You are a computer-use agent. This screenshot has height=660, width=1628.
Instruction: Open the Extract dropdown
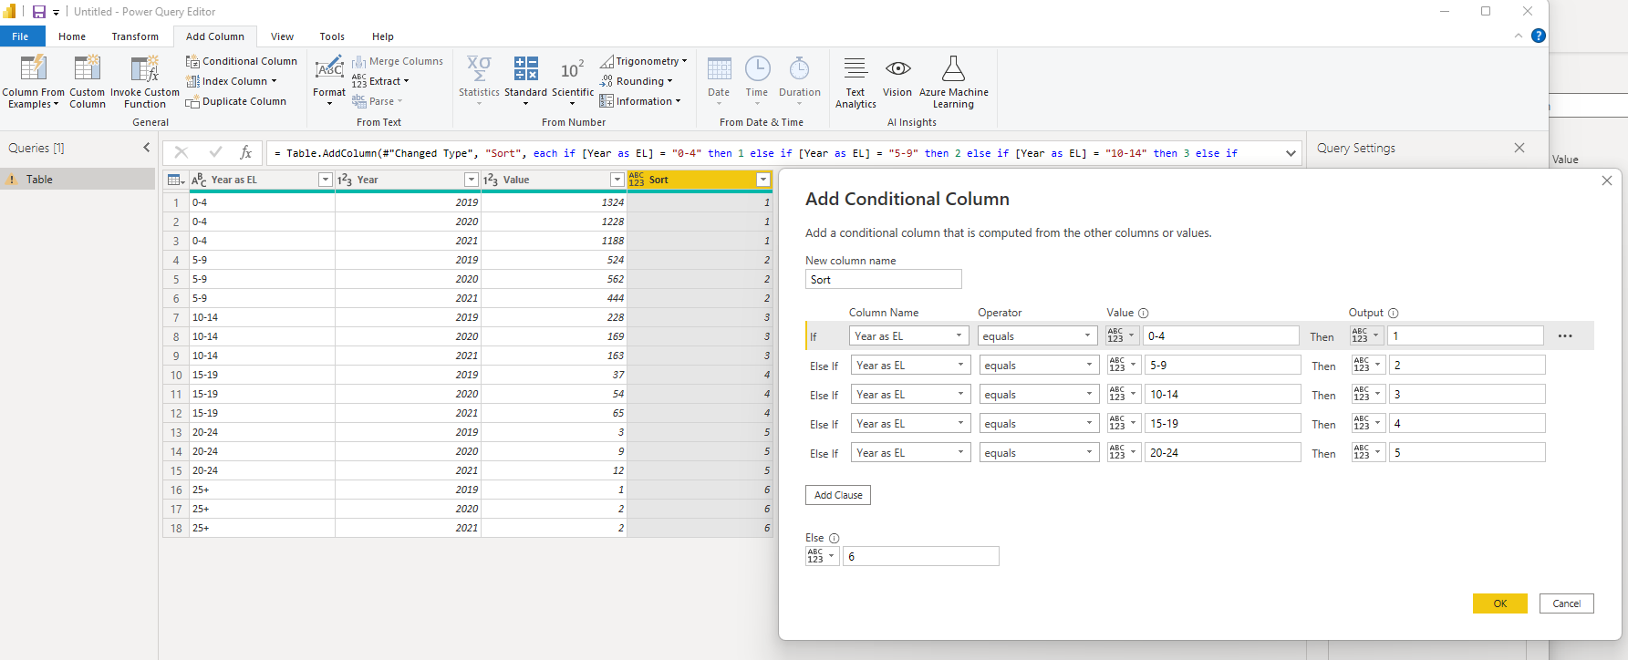pos(380,81)
